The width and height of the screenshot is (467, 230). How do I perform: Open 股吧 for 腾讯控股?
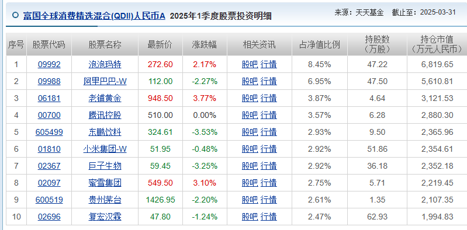click(x=250, y=115)
